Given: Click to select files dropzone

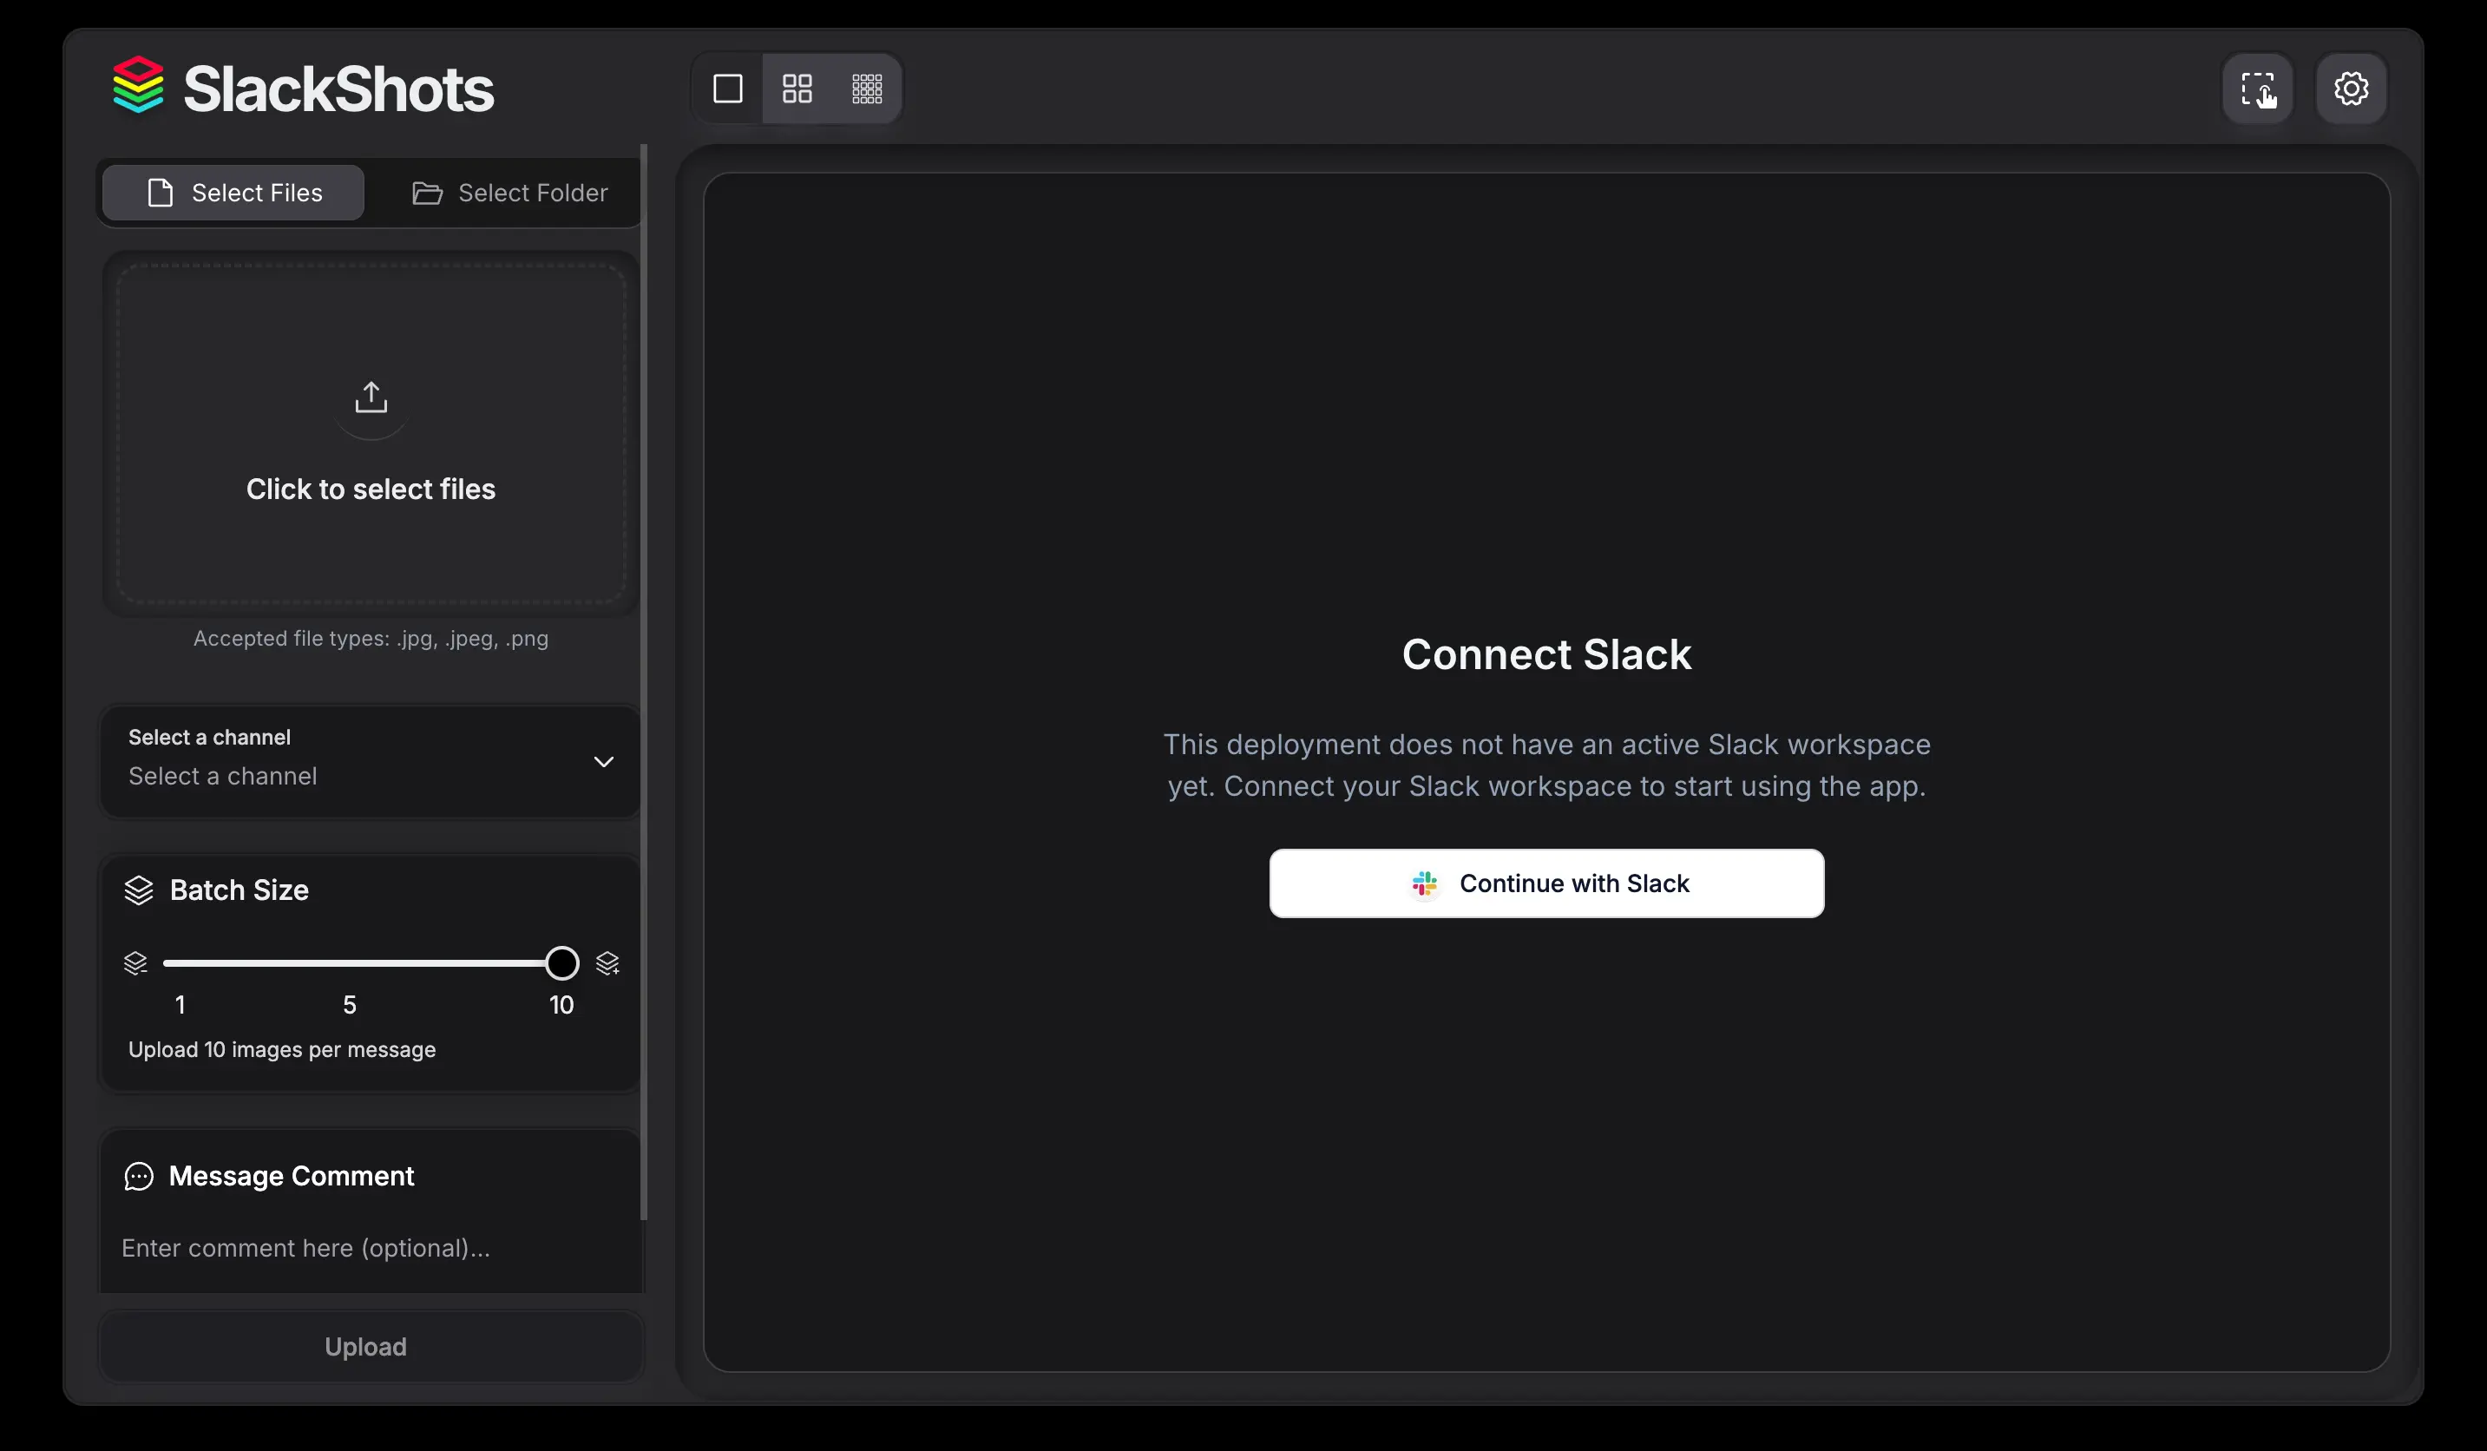Looking at the screenshot, I should pos(371,434).
